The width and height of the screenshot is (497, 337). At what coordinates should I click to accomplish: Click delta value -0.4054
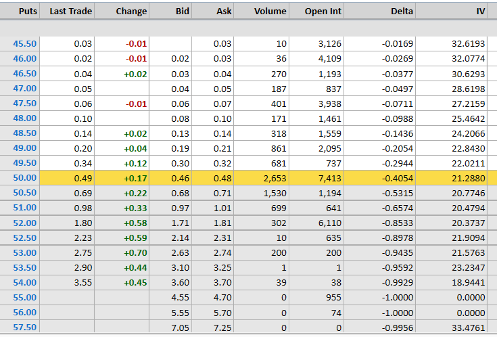coord(398,179)
